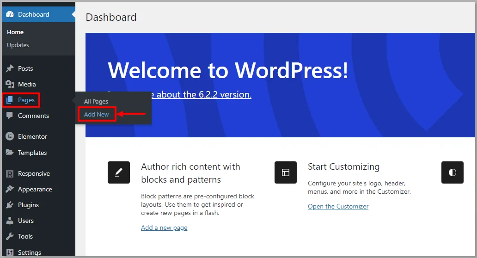Click the Settings sliders icon

coord(10,252)
